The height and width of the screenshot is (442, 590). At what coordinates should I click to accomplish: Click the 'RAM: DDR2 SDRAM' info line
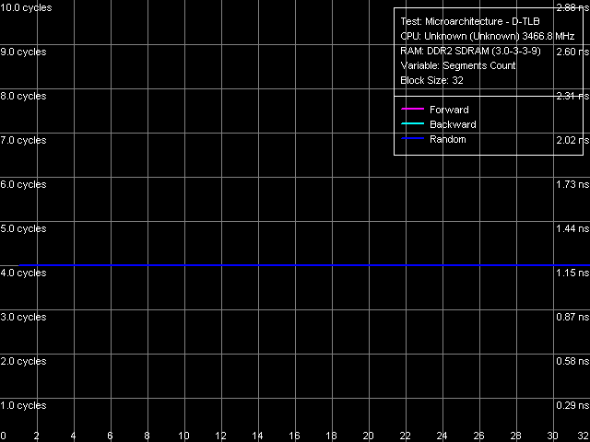point(470,51)
